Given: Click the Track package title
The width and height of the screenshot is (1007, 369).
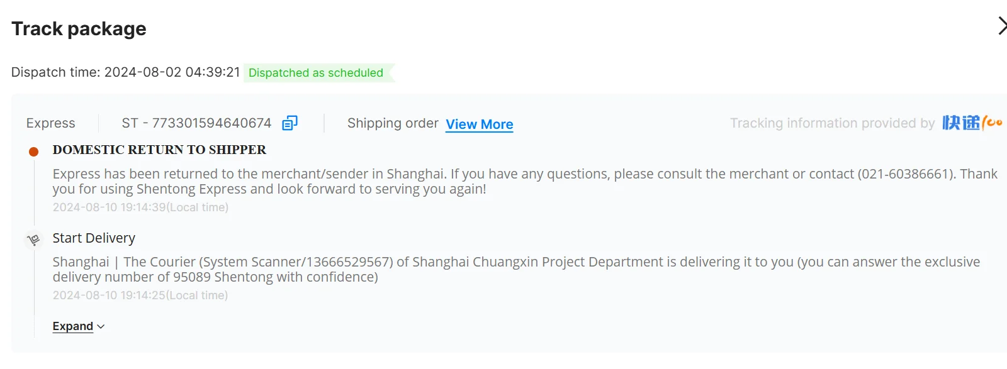Looking at the screenshot, I should pos(79,29).
